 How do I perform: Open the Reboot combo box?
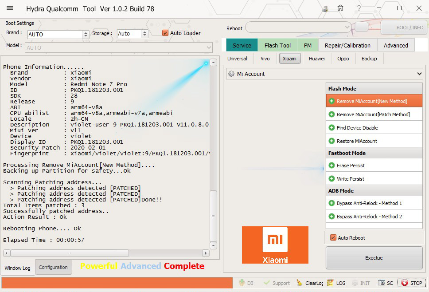299,28
